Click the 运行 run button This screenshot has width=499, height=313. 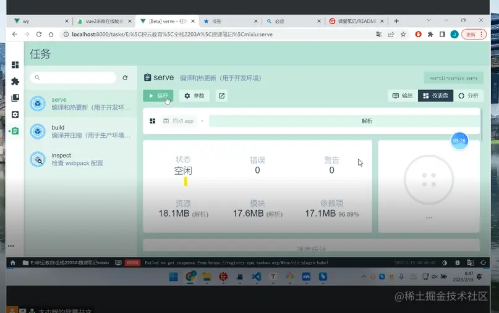coord(158,96)
